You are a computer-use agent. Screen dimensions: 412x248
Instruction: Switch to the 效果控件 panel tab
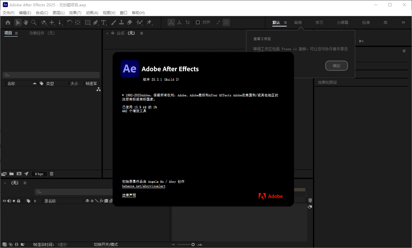(42, 33)
